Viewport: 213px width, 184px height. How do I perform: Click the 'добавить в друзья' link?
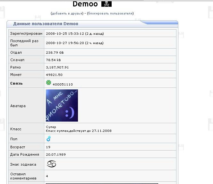point(67,14)
